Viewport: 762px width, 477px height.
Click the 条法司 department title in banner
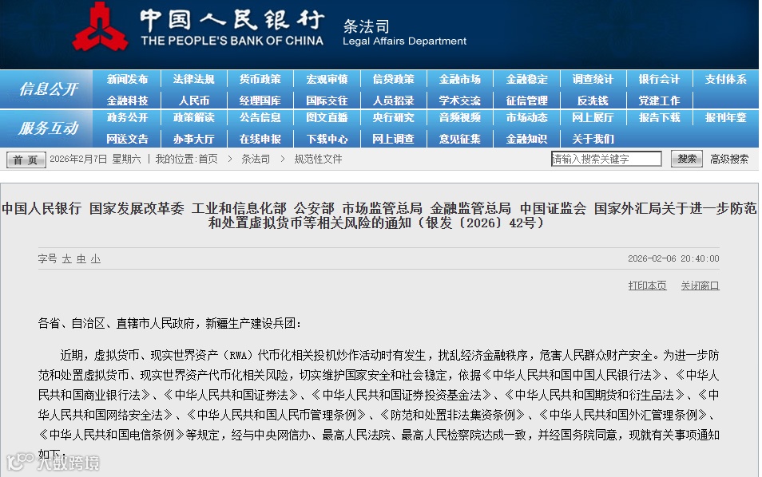pyautogui.click(x=367, y=26)
